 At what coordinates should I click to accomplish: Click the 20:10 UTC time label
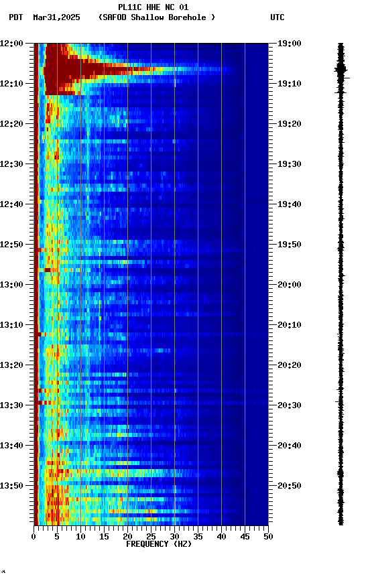point(290,325)
